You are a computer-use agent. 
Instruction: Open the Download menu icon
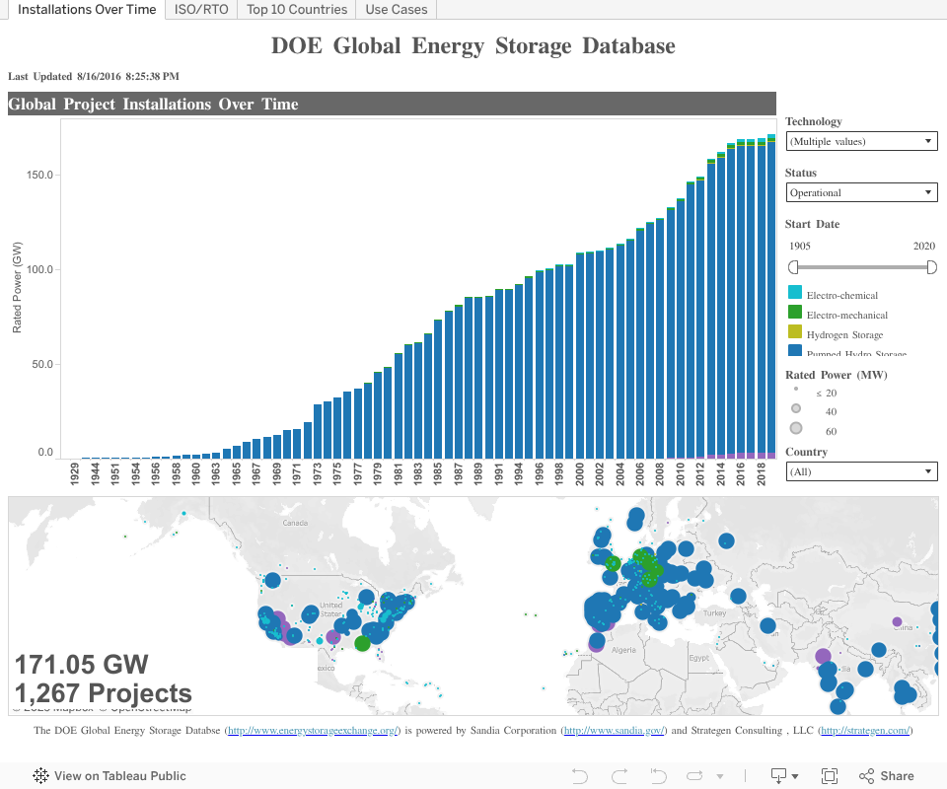click(x=784, y=776)
